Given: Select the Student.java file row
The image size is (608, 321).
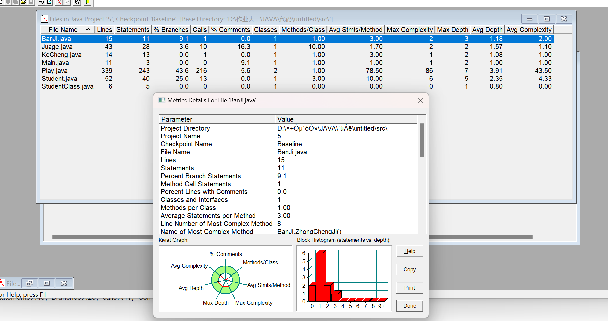Looking at the screenshot, I should pyautogui.click(x=297, y=79).
